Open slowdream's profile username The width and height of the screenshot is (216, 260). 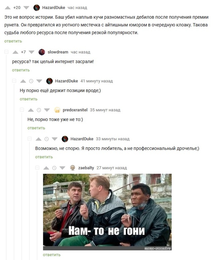(x=58, y=52)
